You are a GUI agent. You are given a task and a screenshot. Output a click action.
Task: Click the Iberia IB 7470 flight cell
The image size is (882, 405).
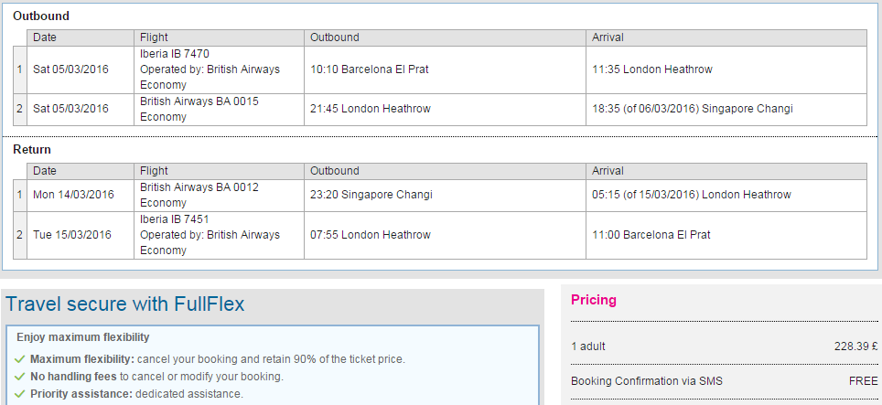pos(220,69)
